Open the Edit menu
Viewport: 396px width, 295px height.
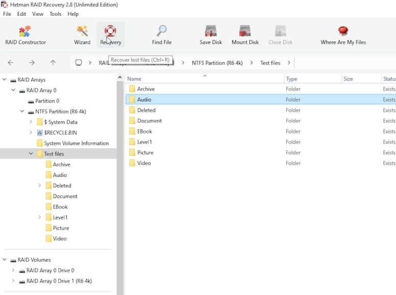click(21, 14)
